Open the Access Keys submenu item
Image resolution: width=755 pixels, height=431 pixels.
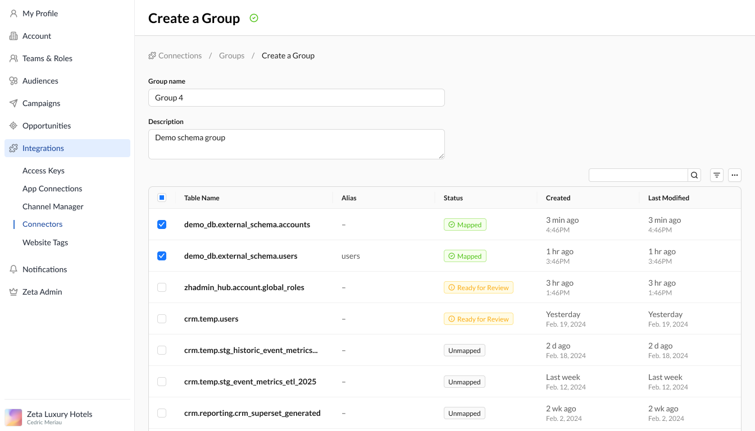(x=43, y=171)
